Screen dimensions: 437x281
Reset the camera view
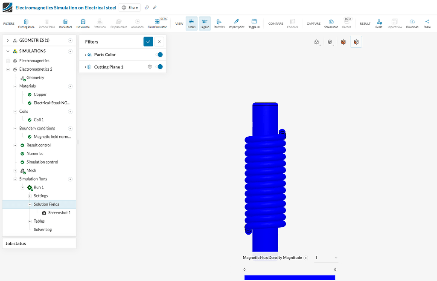(x=379, y=23)
